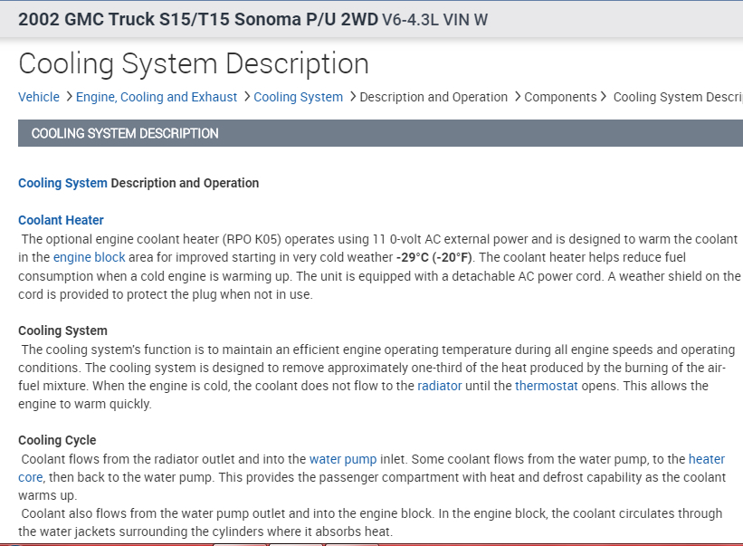
Task: Follow the radiator link
Action: pos(440,386)
